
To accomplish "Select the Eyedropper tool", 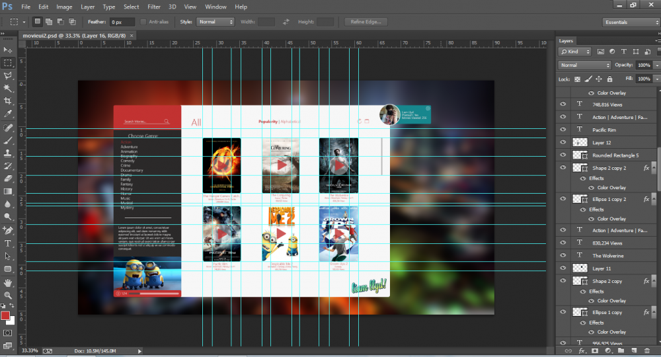I will coord(7,114).
